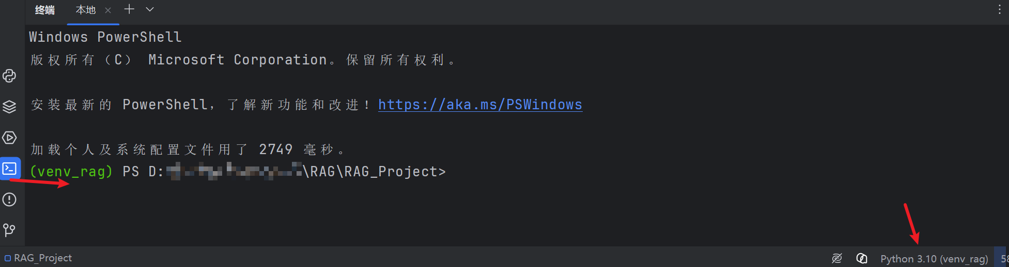Open the Services tool window
The width and height of the screenshot is (1009, 267).
(10, 138)
